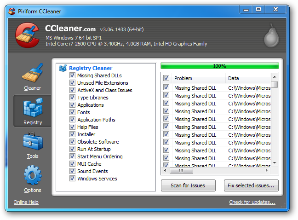Click the Intel Core i7-2600 CPU spec line
The width and height of the screenshot is (298, 220).
click(126, 44)
